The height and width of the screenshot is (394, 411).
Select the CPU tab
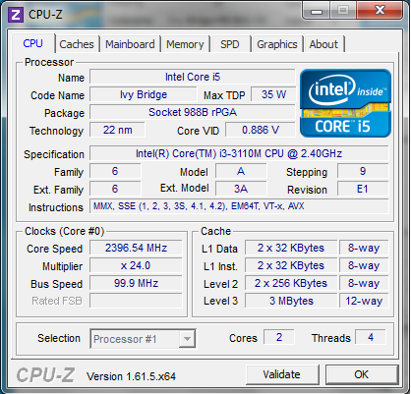tap(33, 43)
